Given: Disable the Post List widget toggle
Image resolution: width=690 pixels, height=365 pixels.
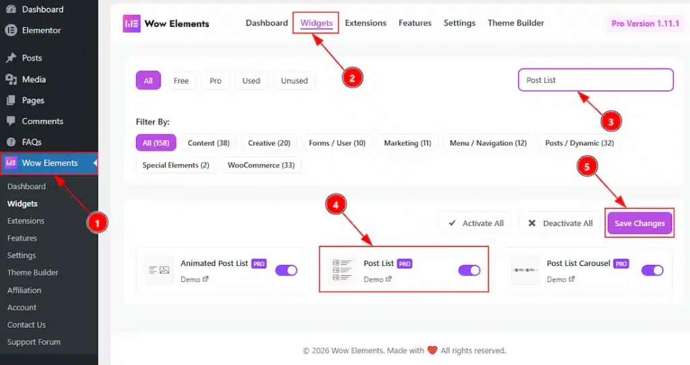Looking at the screenshot, I should 469,271.
